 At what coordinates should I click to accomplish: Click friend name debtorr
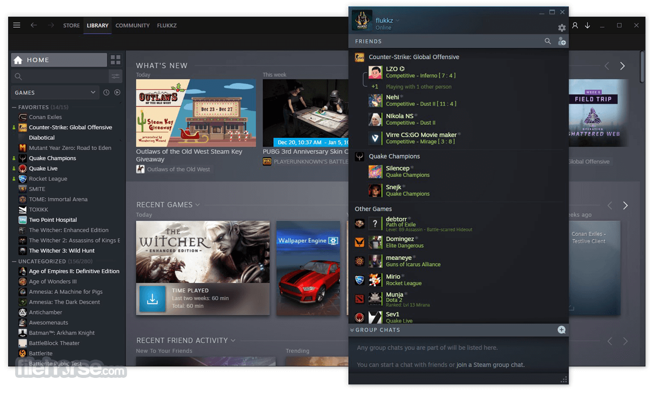point(396,219)
